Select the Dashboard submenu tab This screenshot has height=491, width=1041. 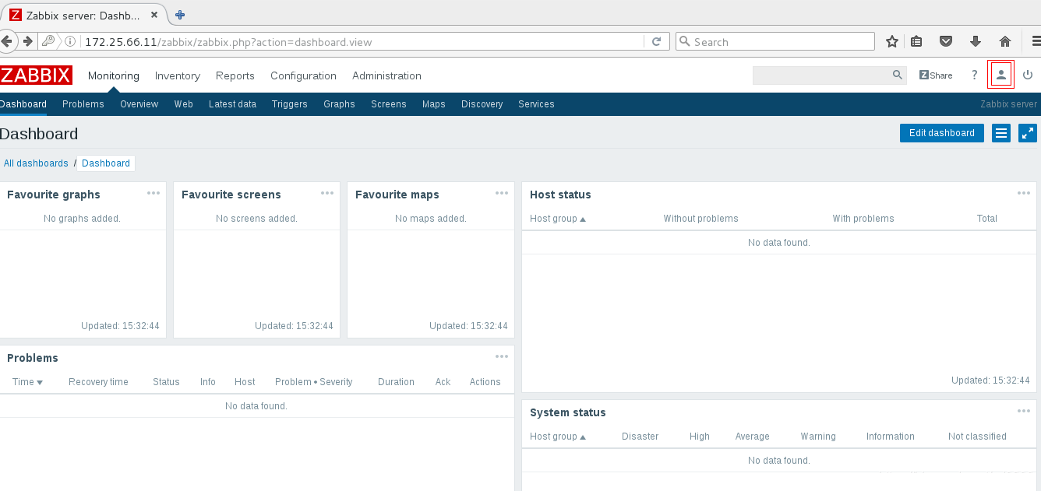[x=23, y=104]
